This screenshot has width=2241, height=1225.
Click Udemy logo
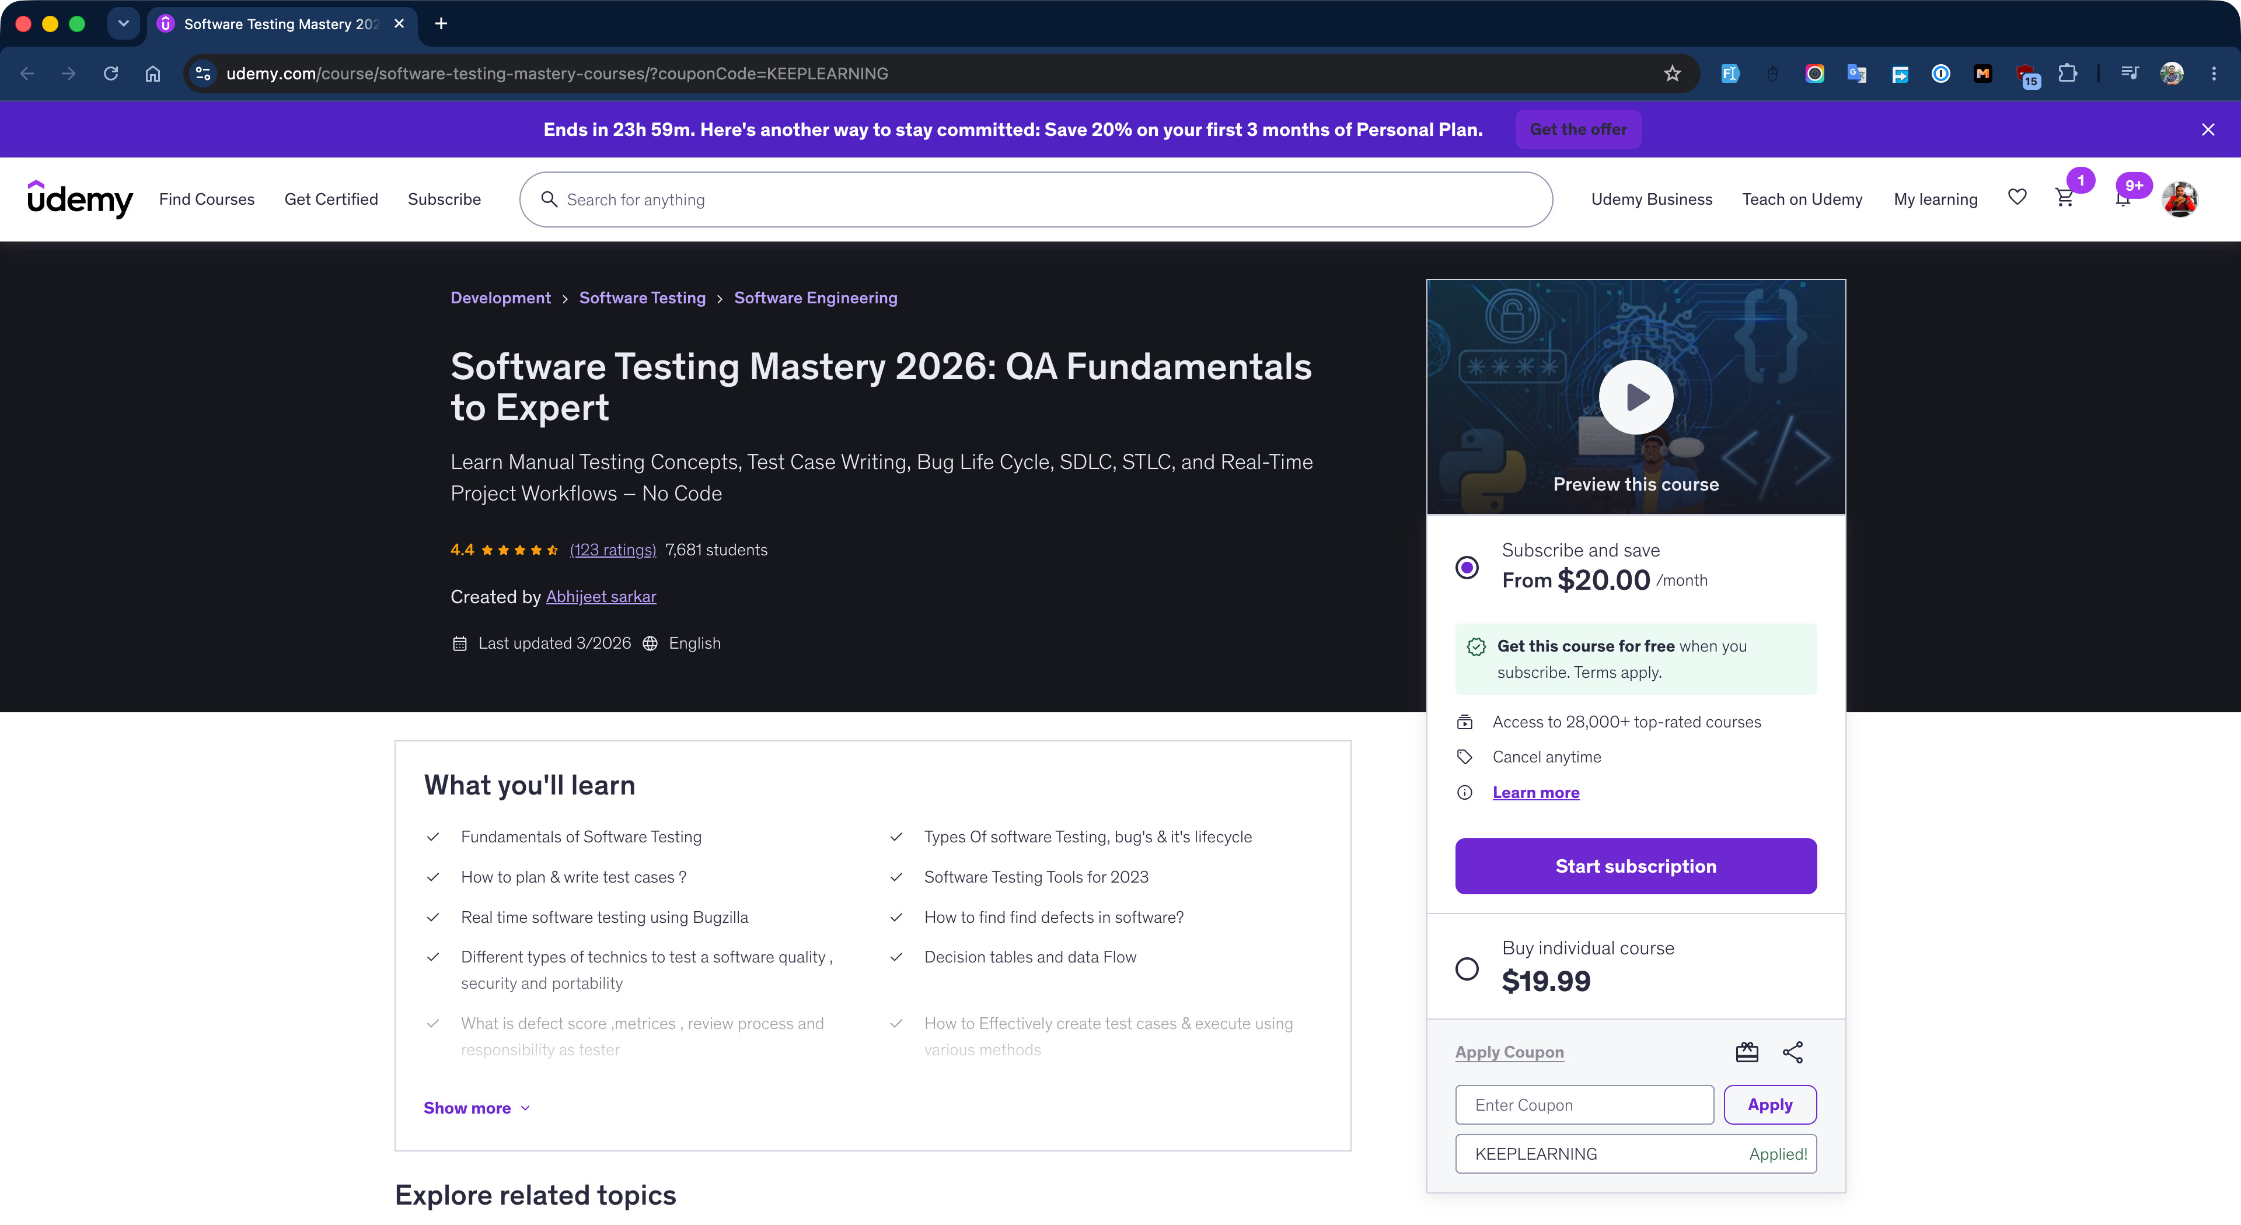point(80,199)
